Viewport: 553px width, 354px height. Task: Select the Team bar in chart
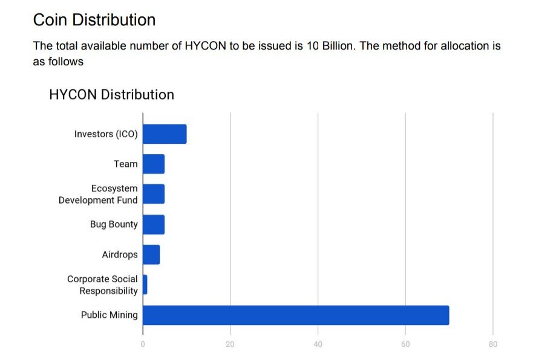click(154, 164)
